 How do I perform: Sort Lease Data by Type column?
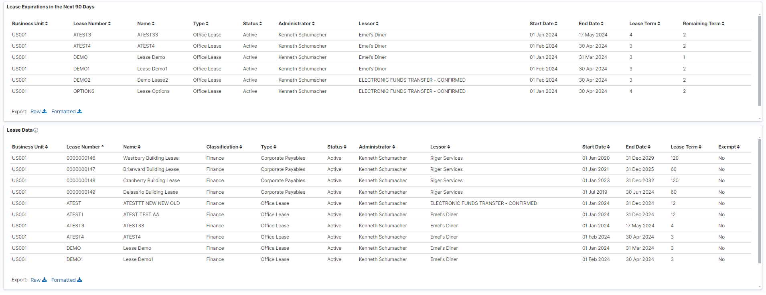click(268, 147)
